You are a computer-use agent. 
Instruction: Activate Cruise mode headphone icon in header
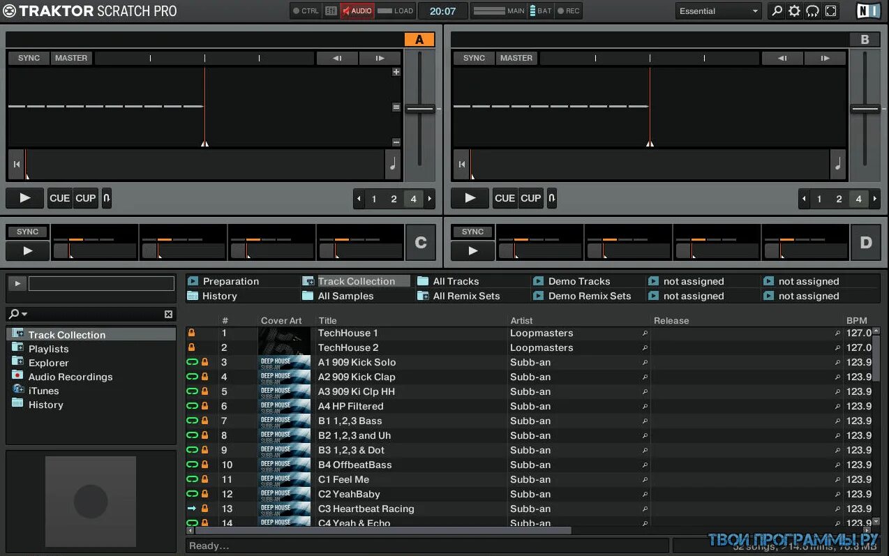tap(812, 11)
